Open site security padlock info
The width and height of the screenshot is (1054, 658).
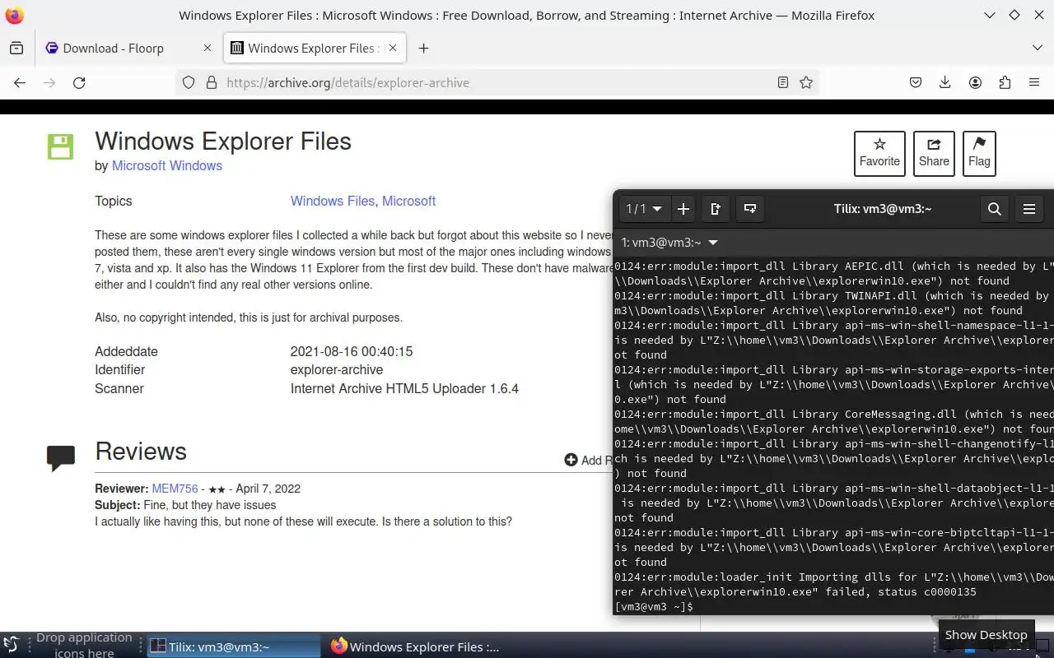[211, 82]
